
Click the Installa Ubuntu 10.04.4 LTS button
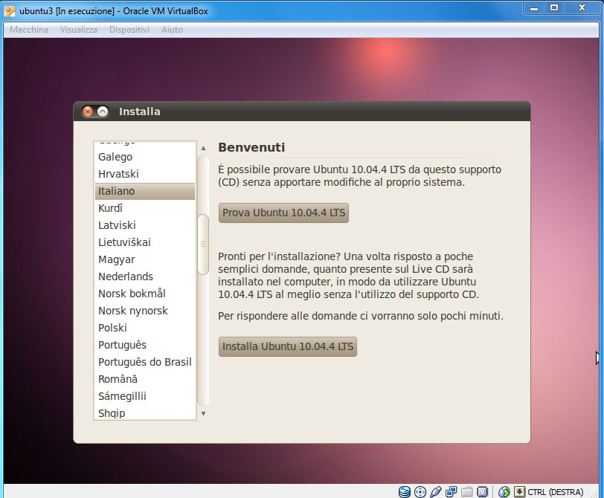(x=288, y=346)
